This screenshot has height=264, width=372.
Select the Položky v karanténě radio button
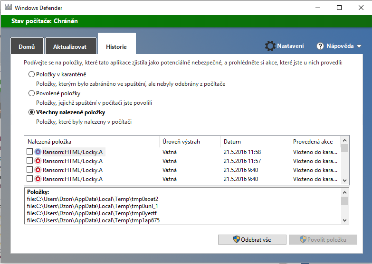coord(32,74)
